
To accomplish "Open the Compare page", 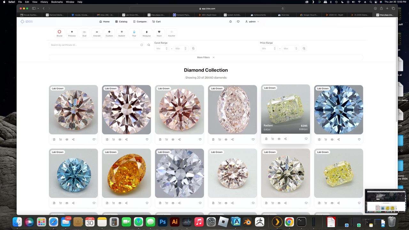I will tap(140, 22).
